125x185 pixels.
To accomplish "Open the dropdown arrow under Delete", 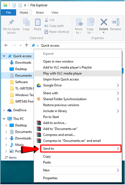I will point(104,33).
